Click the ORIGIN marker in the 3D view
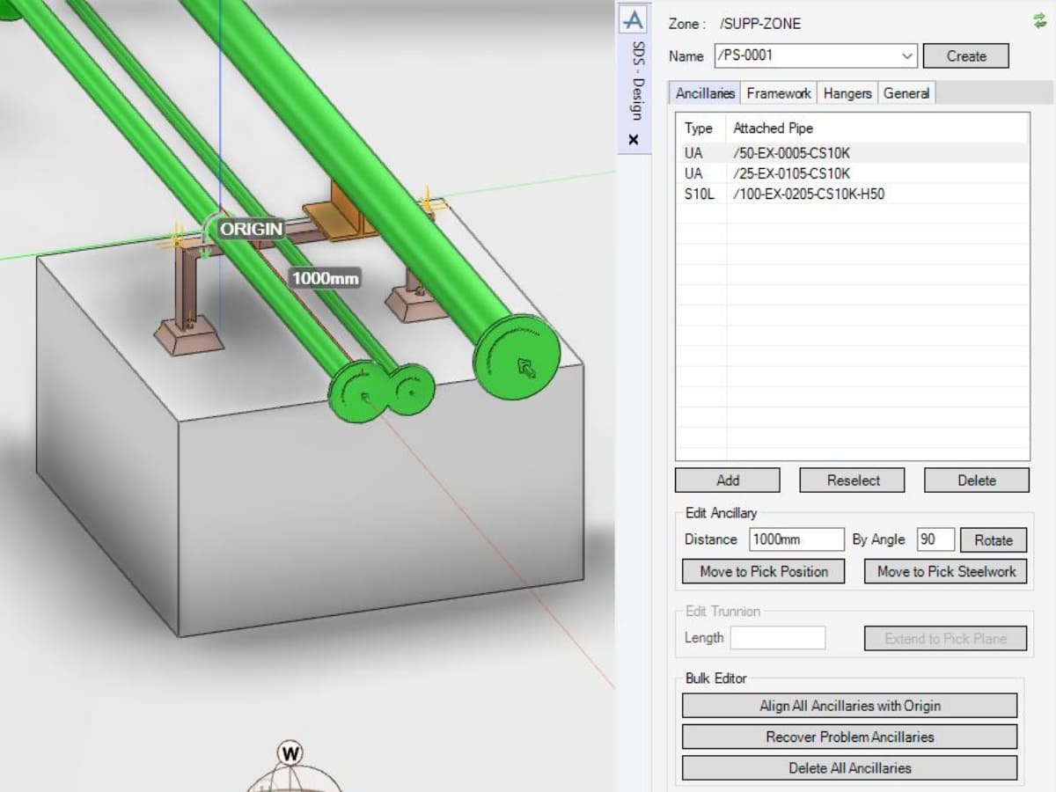Screen dimensions: 1056x792 [251, 230]
